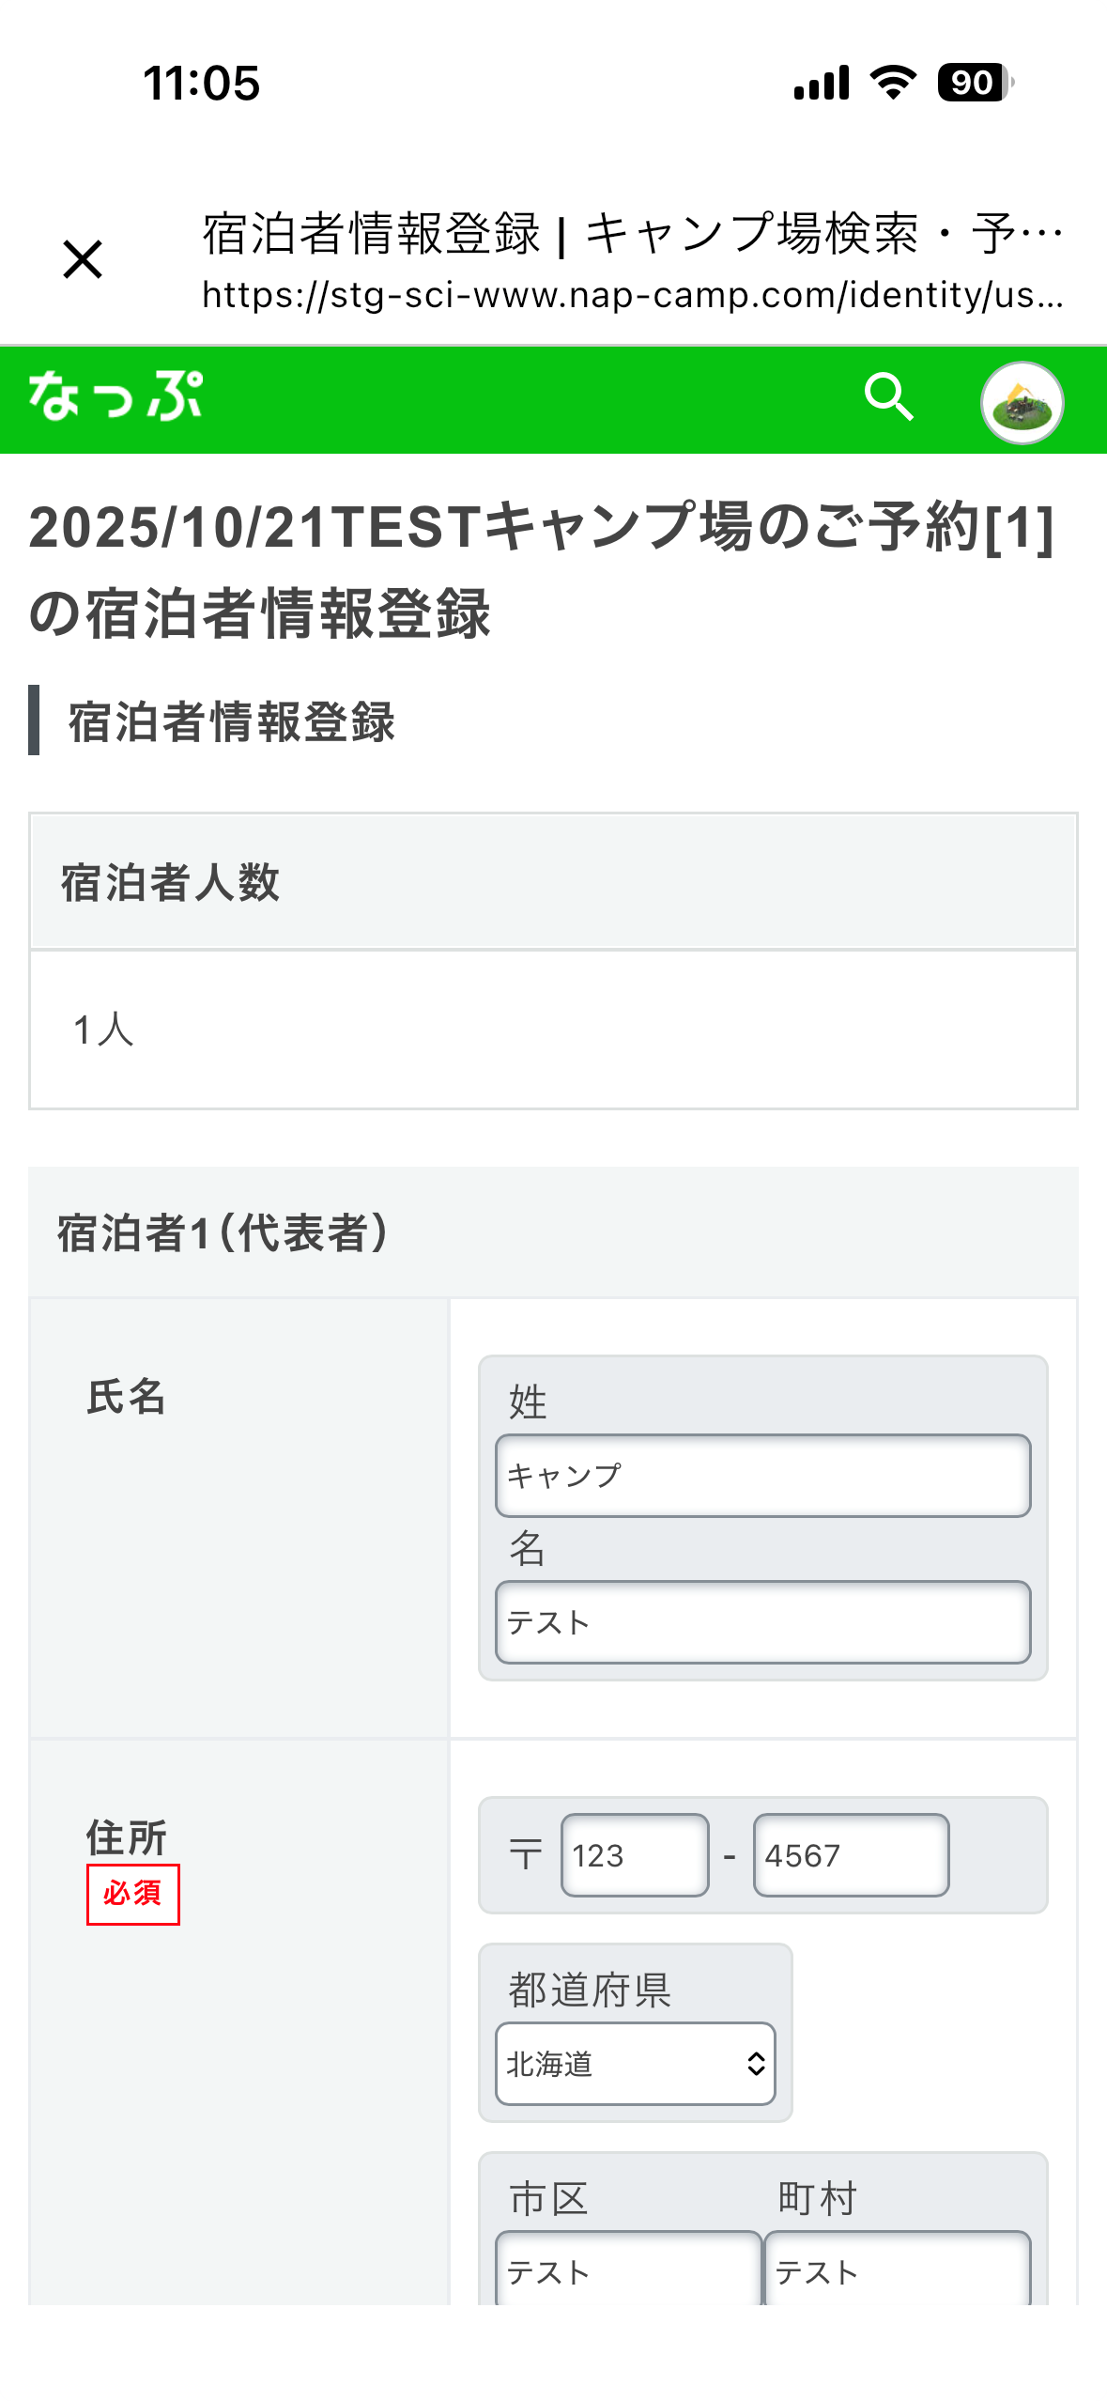This screenshot has height=2401, width=1107.
Task: Focus the 名 field containing テスト
Action: (762, 1620)
